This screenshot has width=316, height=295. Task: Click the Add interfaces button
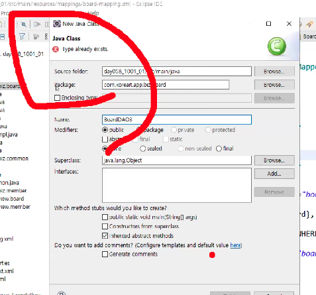[274, 174]
